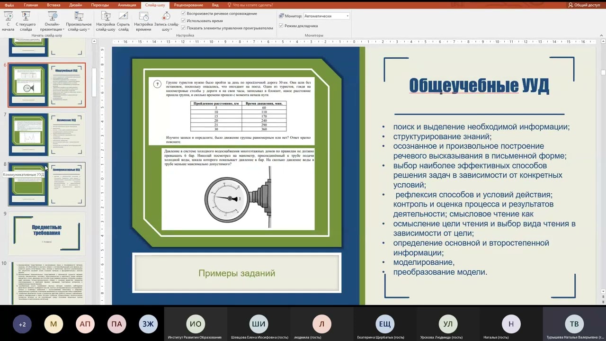This screenshot has width=606, height=341.
Task: Open Rehearse Timings icon
Action: [143, 16]
